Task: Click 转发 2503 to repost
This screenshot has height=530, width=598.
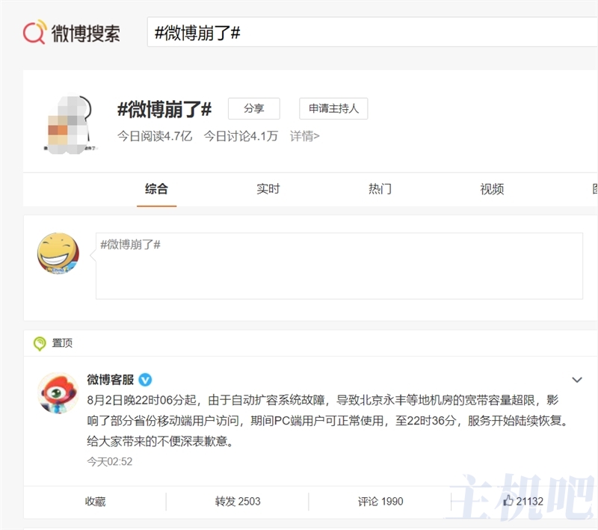Action: coord(238,502)
